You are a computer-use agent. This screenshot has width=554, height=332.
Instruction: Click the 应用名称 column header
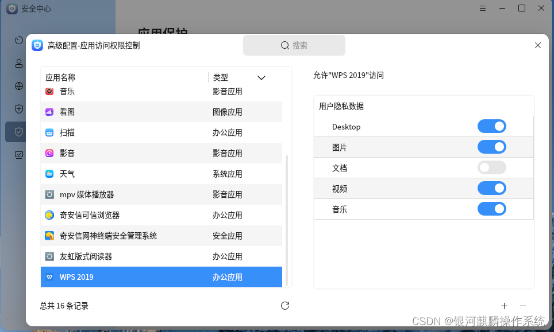[x=60, y=77]
